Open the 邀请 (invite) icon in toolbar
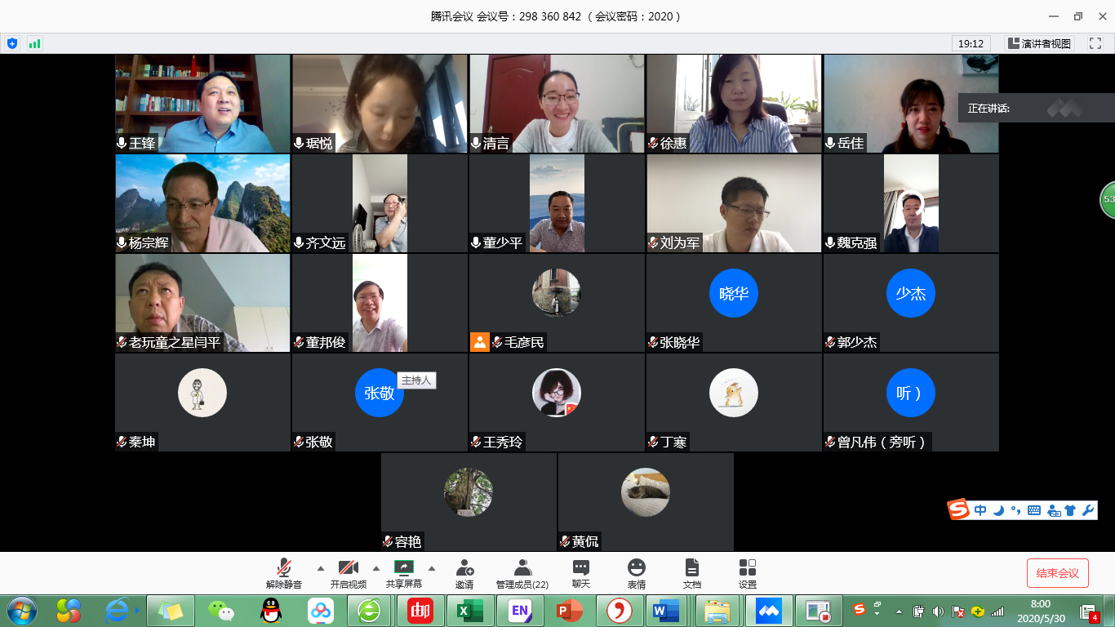The height and width of the screenshot is (627, 1115). tap(464, 572)
